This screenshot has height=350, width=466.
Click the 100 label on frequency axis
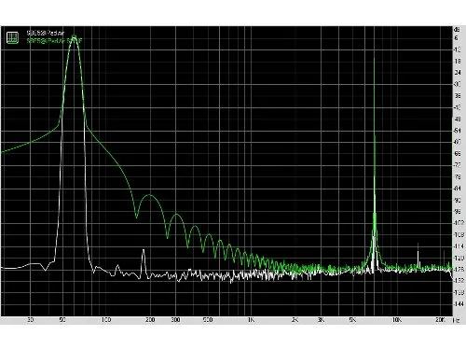[106, 320]
